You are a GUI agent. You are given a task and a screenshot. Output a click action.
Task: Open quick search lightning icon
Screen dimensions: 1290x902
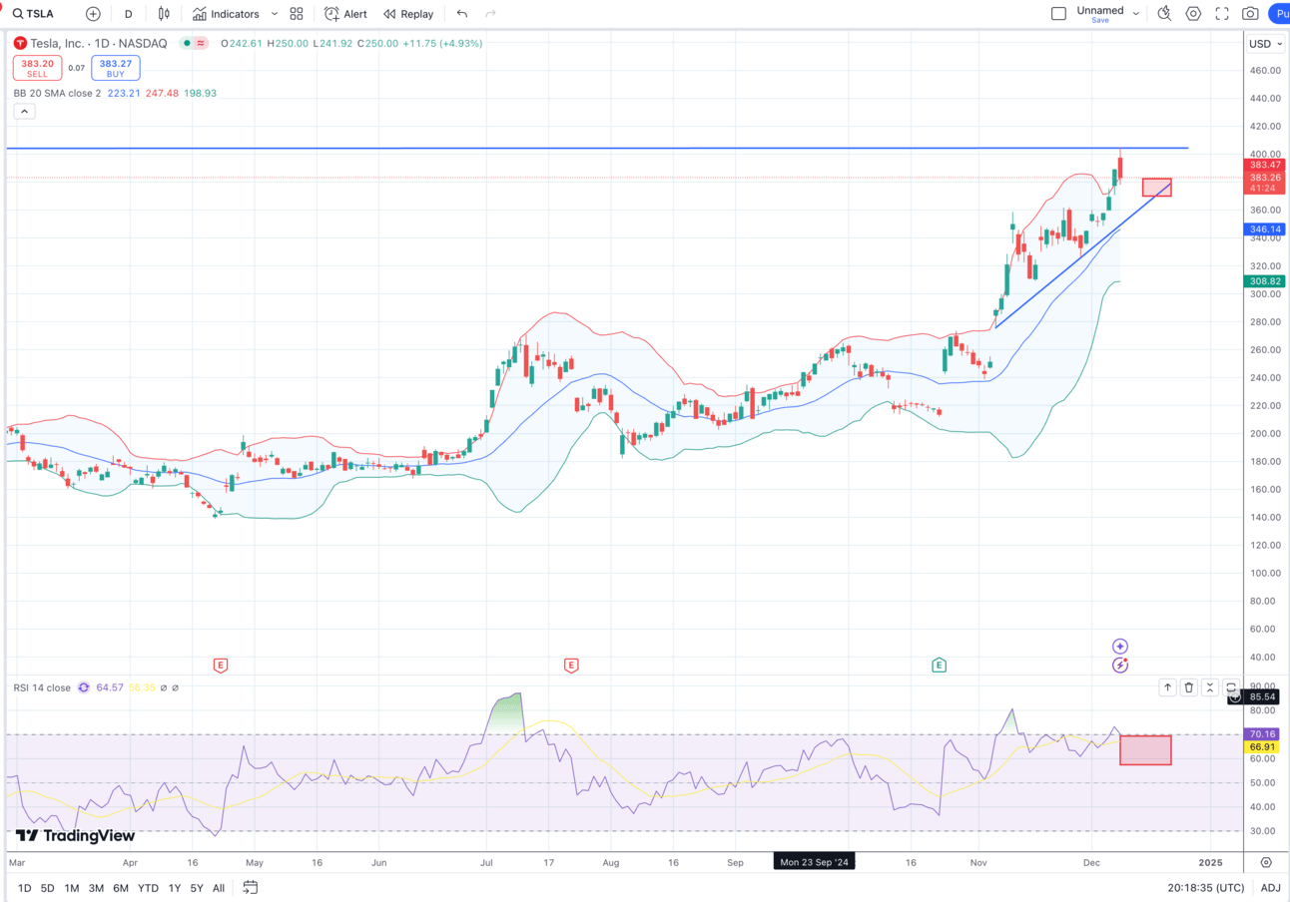1164,14
